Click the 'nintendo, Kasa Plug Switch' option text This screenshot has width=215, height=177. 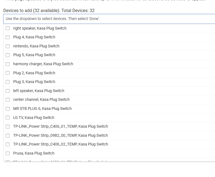point(36,46)
